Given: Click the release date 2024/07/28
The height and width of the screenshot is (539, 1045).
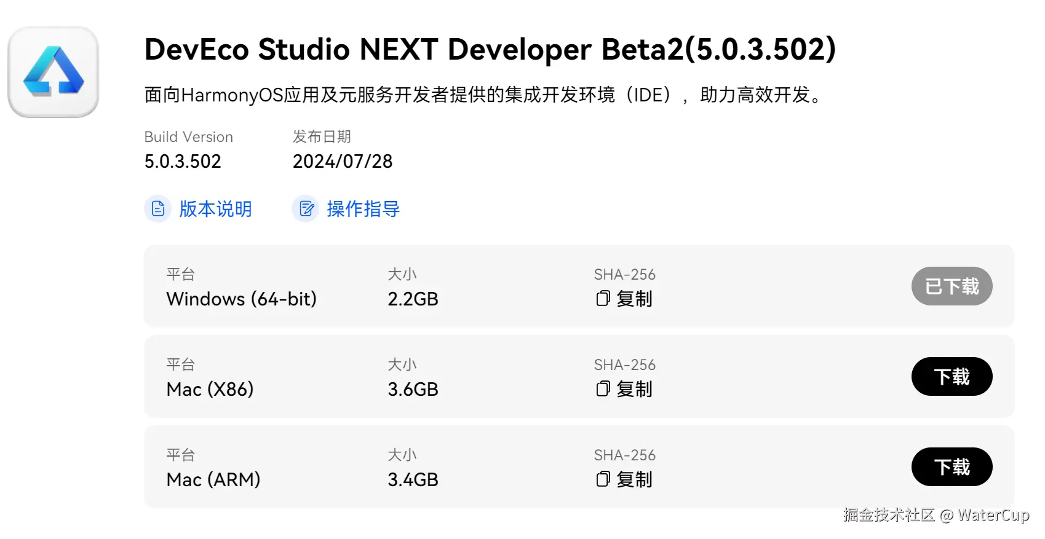Looking at the screenshot, I should [343, 162].
